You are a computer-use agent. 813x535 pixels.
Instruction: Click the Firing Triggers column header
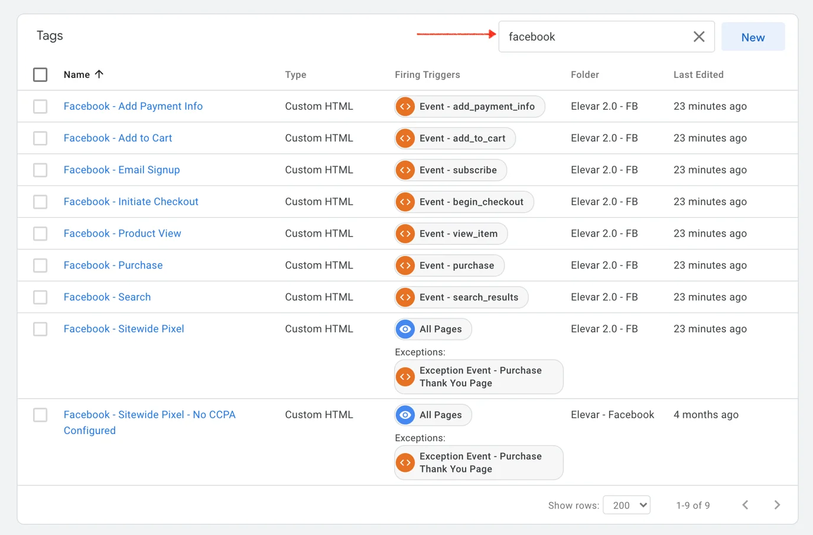427,75
